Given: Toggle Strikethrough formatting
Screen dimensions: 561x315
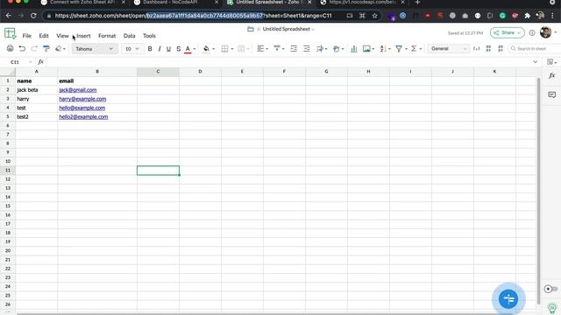Looking at the screenshot, I should click(x=178, y=49).
